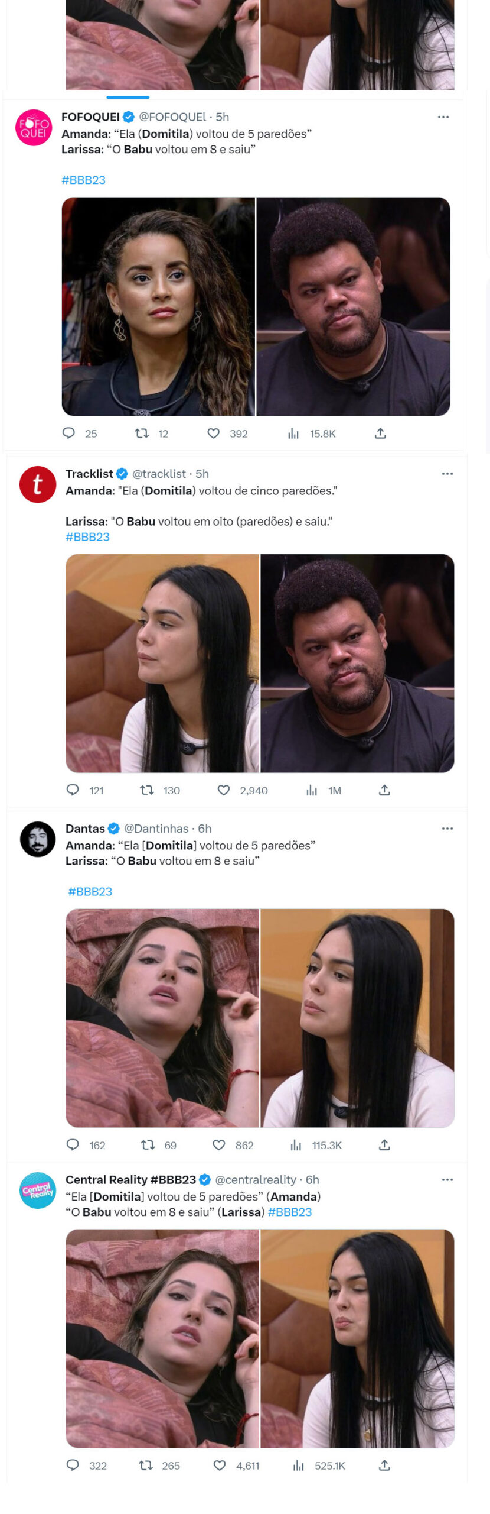Click the #BBB23 hashtag in the Dantas tweet
This screenshot has height=1514, width=490.
pyautogui.click(x=90, y=891)
